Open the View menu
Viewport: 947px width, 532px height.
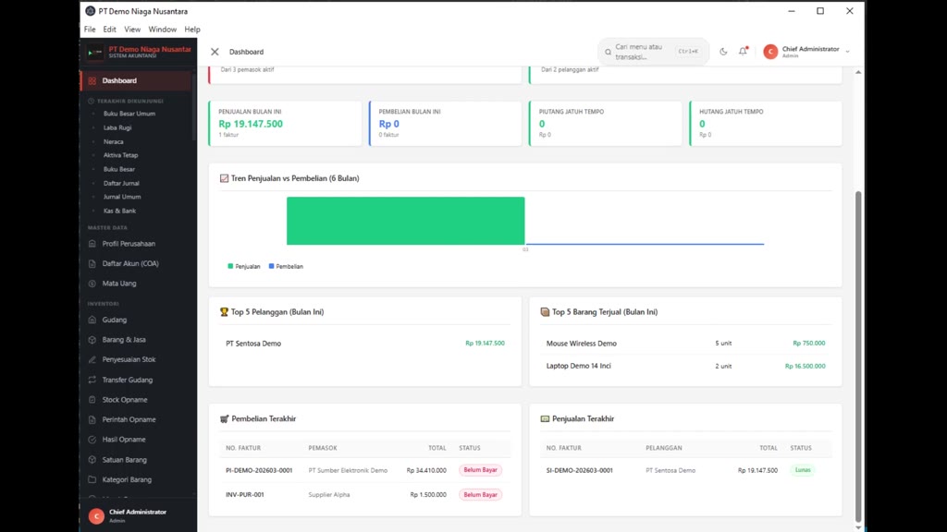(132, 29)
